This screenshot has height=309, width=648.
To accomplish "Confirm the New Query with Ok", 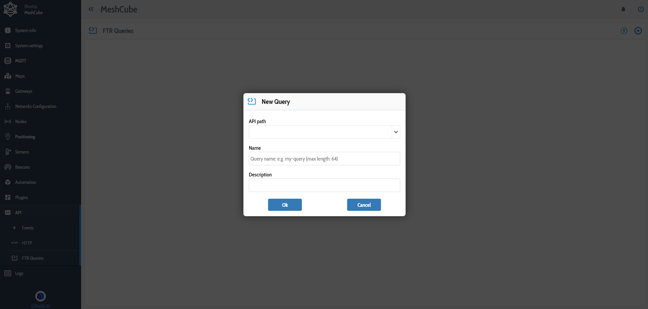I will 285,205.
